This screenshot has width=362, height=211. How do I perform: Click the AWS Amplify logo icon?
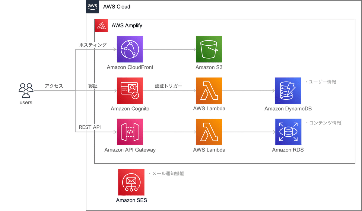click(101, 25)
